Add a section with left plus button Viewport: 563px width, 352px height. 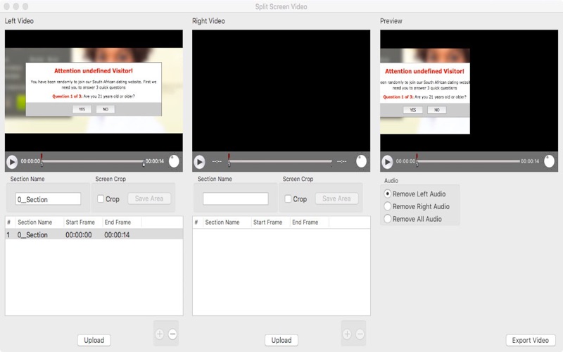[160, 334]
